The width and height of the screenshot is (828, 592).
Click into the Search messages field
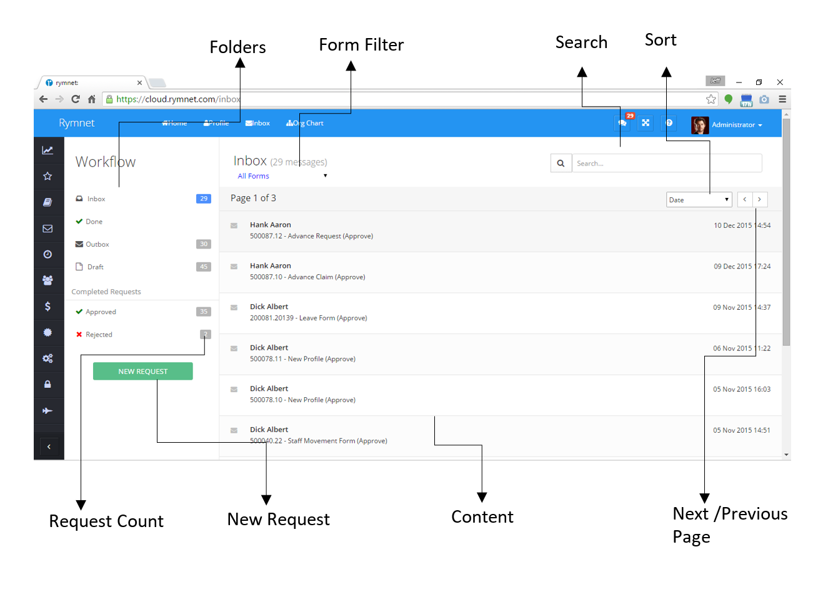666,164
